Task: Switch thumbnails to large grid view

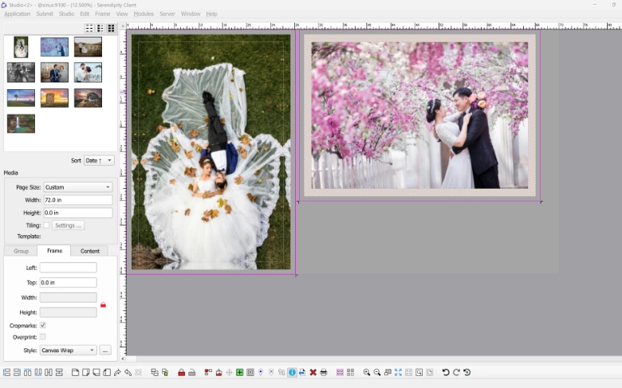Action: coord(111,28)
